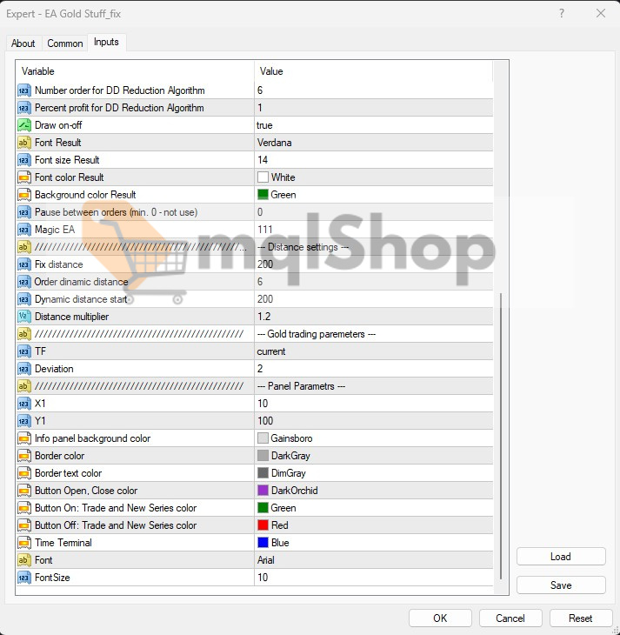620x635 pixels.
Task: Click the integer icon next to Deviation
Action: tap(23, 369)
